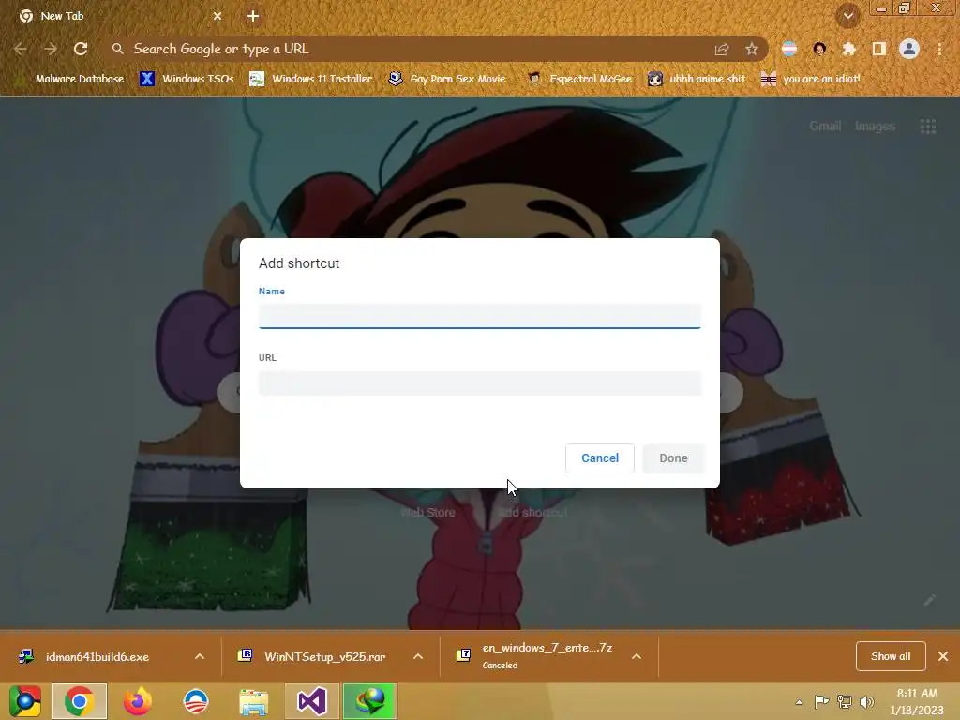
Task: Open Windows ISOs bookmark
Action: click(x=187, y=79)
